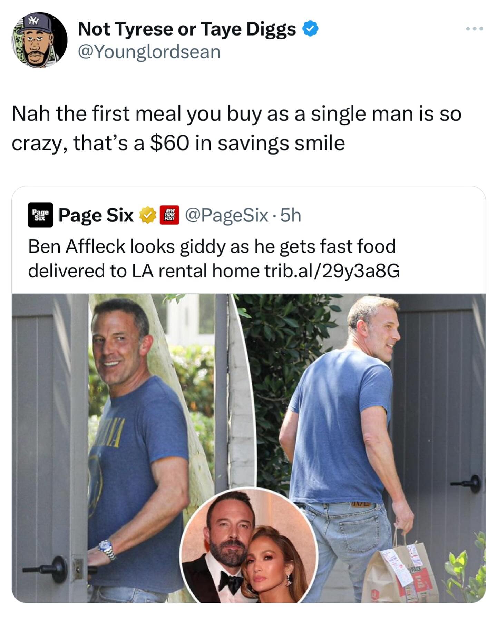Open the three-dot more options menu
This screenshot has width=497, height=621.
click(475, 29)
